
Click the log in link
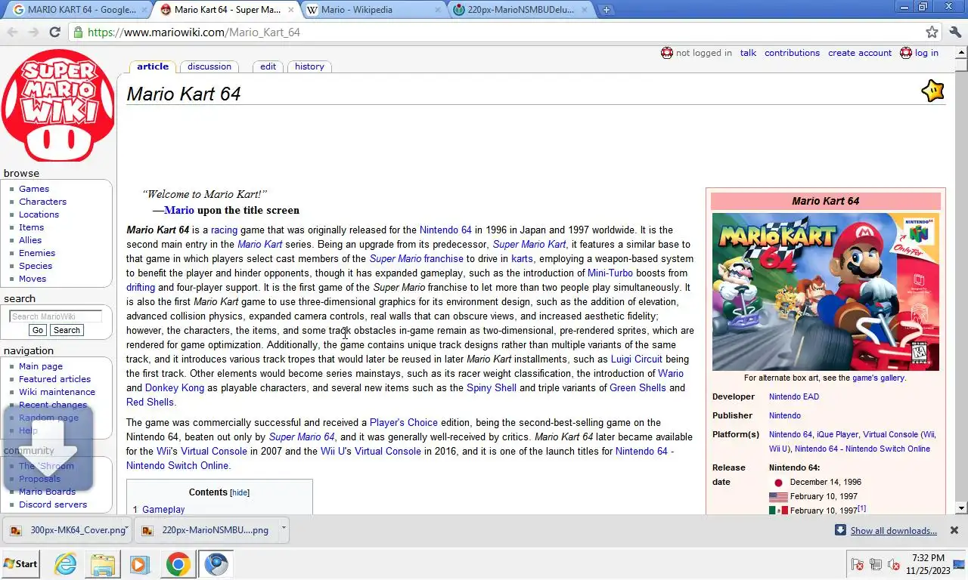tap(926, 53)
